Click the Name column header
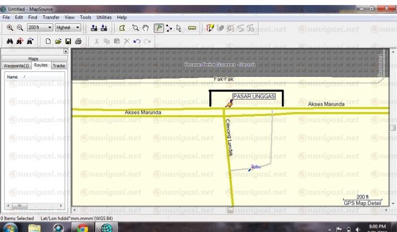 click(12, 77)
